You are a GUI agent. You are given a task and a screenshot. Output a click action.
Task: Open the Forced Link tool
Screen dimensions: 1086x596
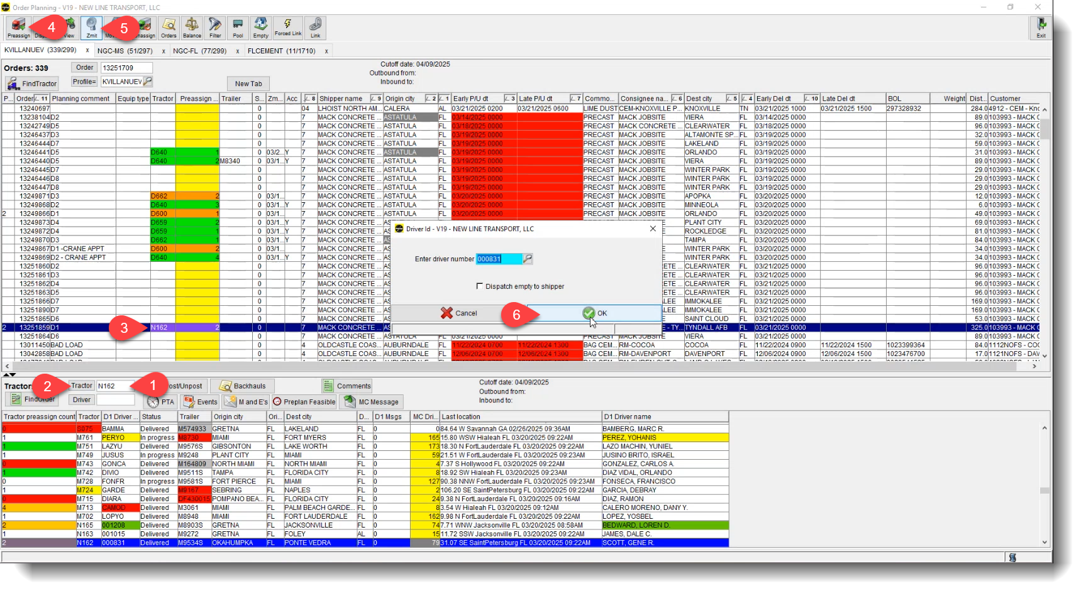tap(287, 28)
